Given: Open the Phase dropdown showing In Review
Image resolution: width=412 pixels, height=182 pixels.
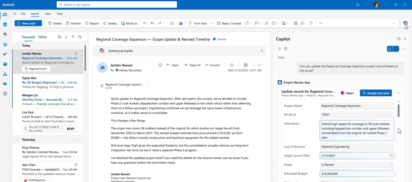Looking at the screenshot, I should click(357, 164).
